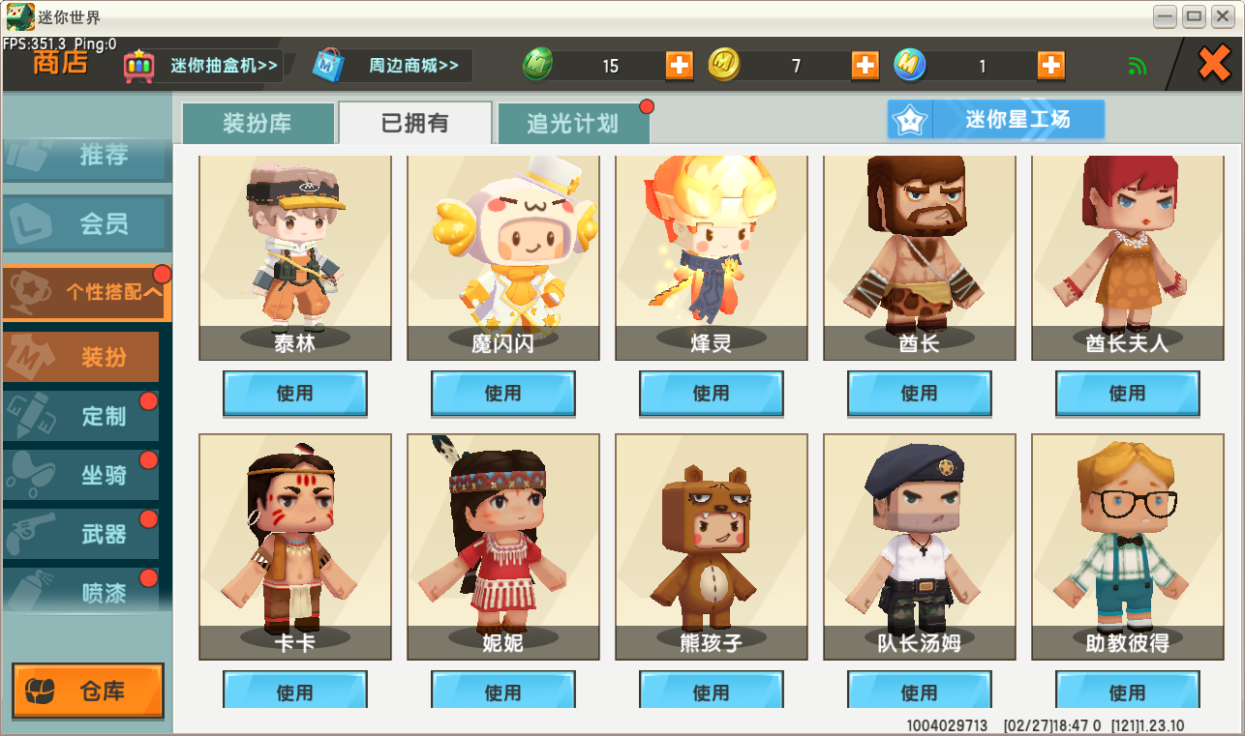This screenshot has width=1245, height=736.
Task: Click the plus icon next to green mini beans
Action: (x=680, y=66)
